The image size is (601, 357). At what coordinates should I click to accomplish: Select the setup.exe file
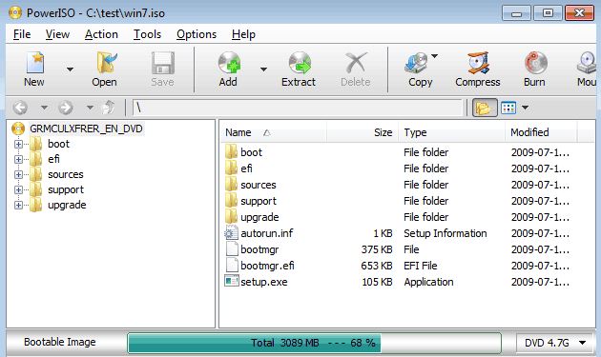263,282
